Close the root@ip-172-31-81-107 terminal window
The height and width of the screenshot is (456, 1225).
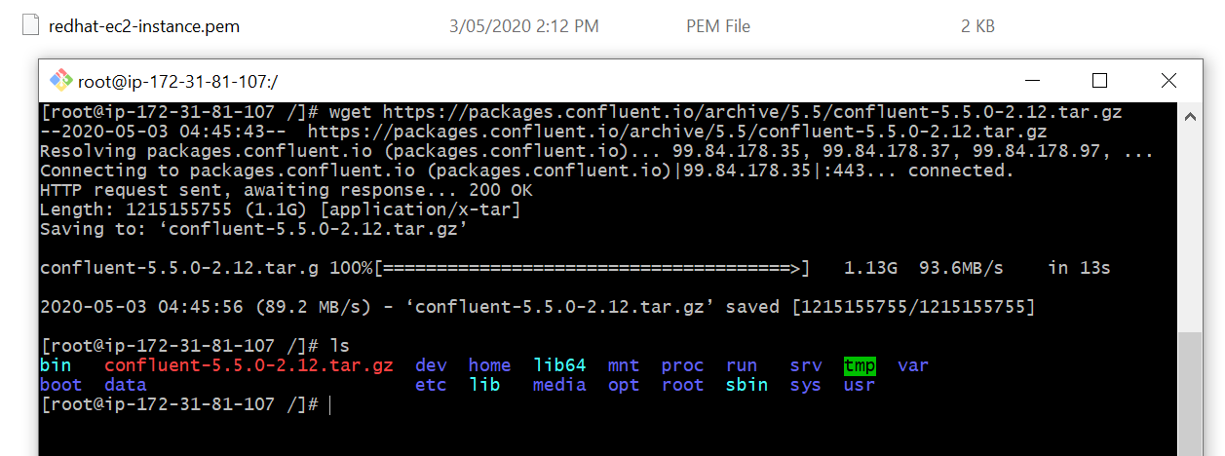pos(1168,81)
